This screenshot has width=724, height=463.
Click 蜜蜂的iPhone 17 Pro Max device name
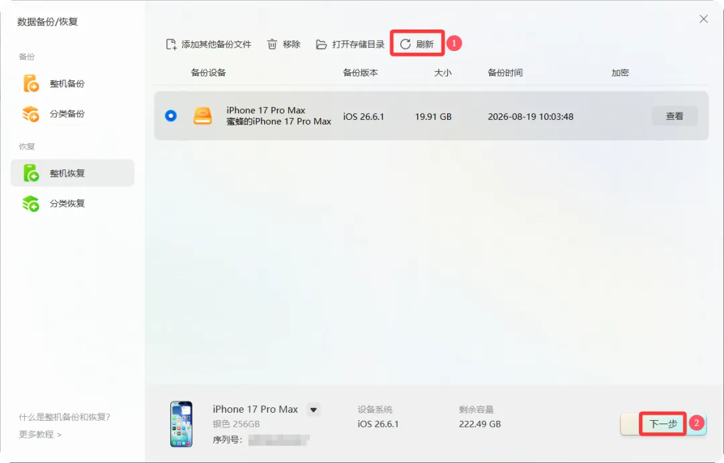point(279,121)
